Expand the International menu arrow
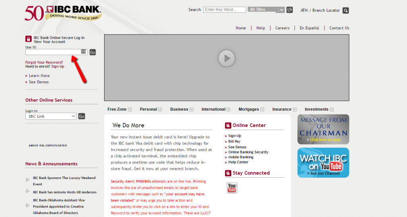Screen dimensions: 407x217 click(229, 109)
